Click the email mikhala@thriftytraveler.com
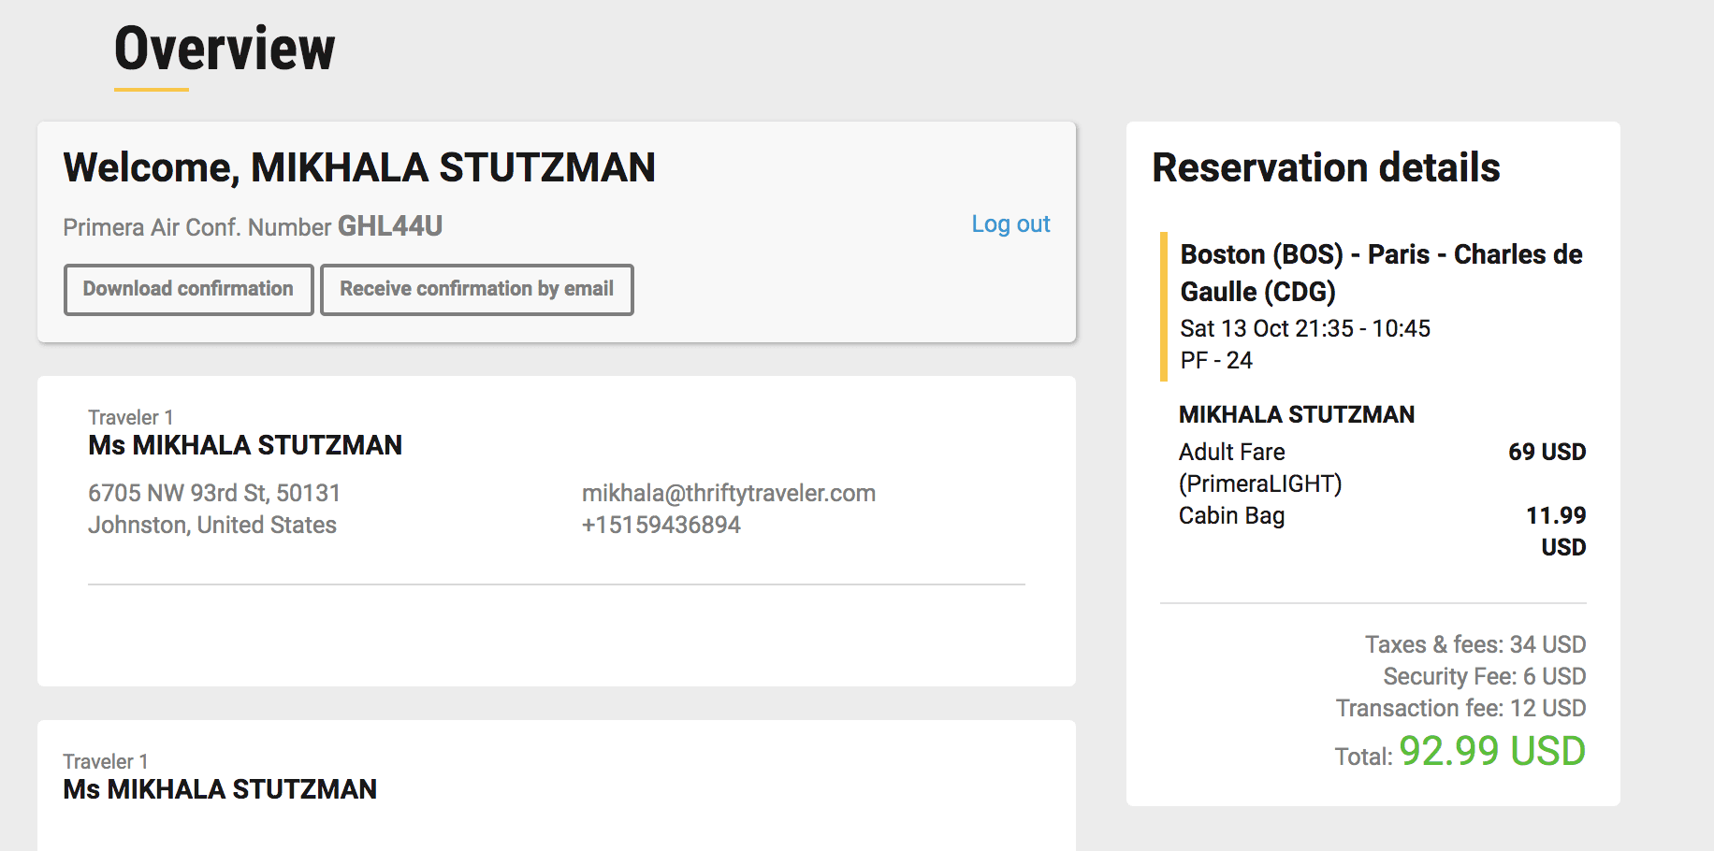 pyautogui.click(x=728, y=493)
